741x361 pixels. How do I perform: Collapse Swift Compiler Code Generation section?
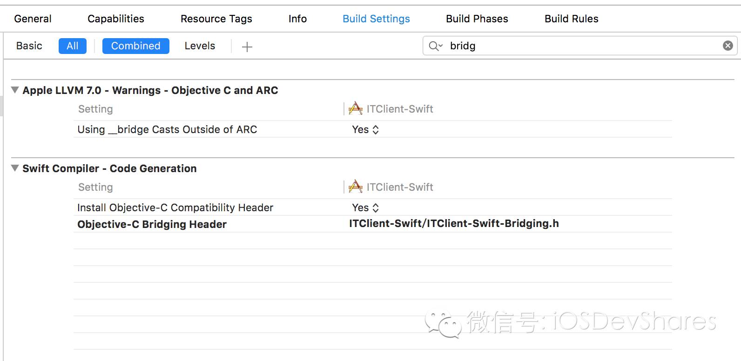pos(15,168)
